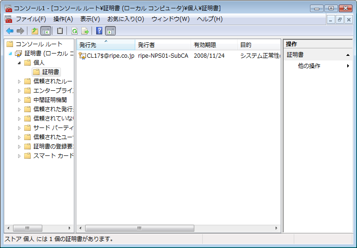Toggle the console tree show/hide icon
This screenshot has height=248, width=357.
click(x=46, y=31)
